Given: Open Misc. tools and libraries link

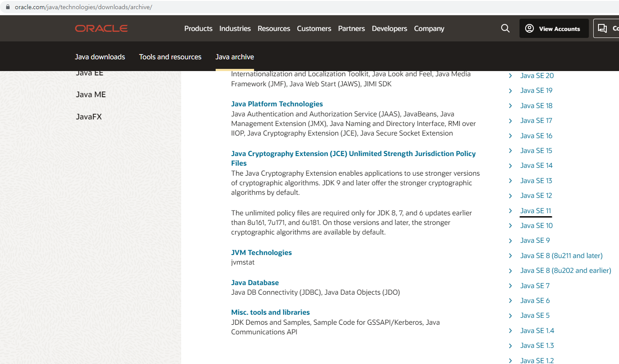Looking at the screenshot, I should pos(270,312).
